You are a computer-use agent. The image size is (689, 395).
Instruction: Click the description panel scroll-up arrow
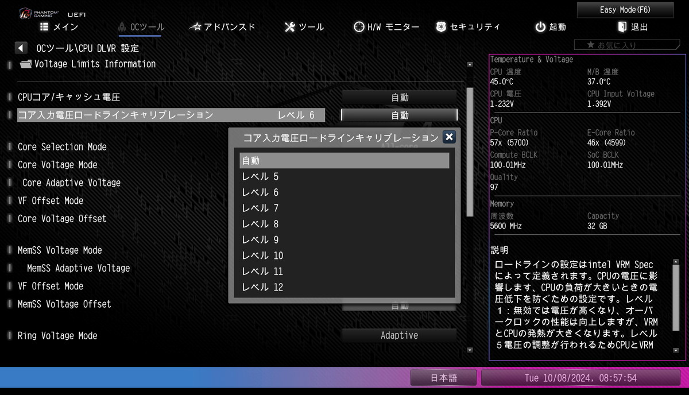(x=675, y=262)
